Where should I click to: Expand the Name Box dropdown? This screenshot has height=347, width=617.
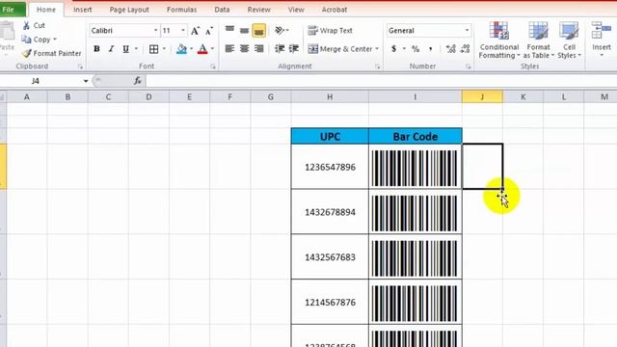click(86, 81)
